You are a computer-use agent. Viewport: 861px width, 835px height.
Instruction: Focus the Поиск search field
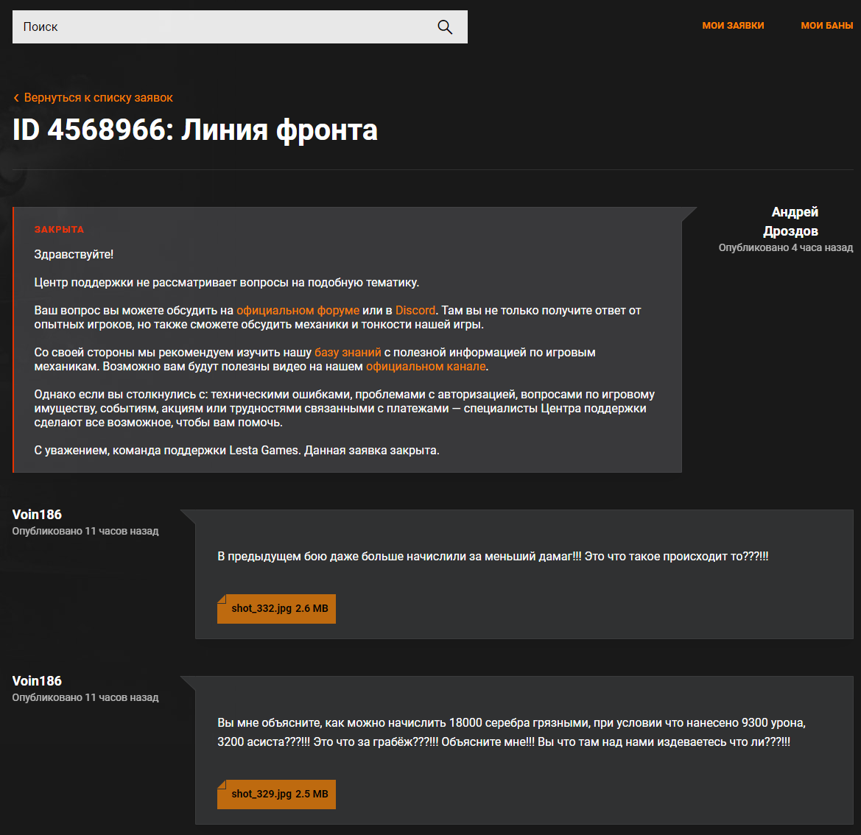[x=221, y=27]
